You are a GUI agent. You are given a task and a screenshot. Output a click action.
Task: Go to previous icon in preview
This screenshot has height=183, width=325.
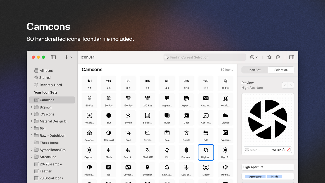(x=285, y=85)
